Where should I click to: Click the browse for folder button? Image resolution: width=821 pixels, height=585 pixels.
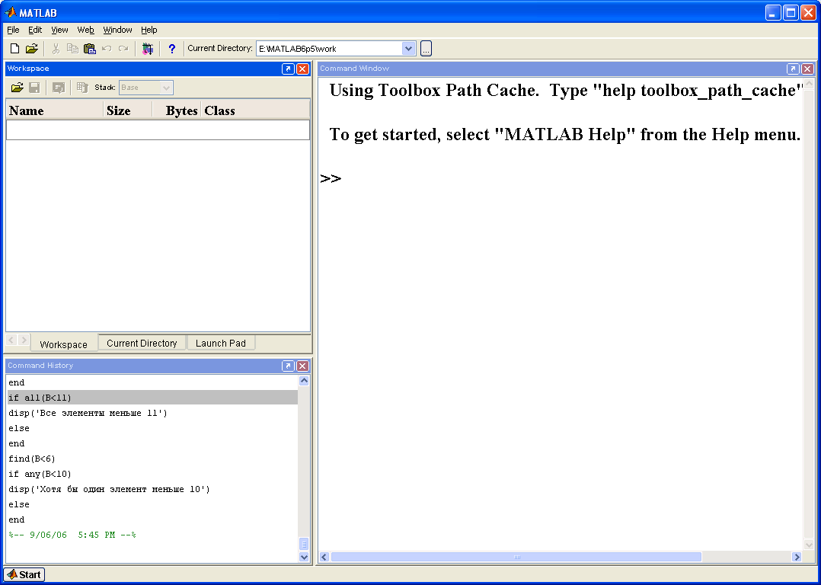pyautogui.click(x=426, y=49)
